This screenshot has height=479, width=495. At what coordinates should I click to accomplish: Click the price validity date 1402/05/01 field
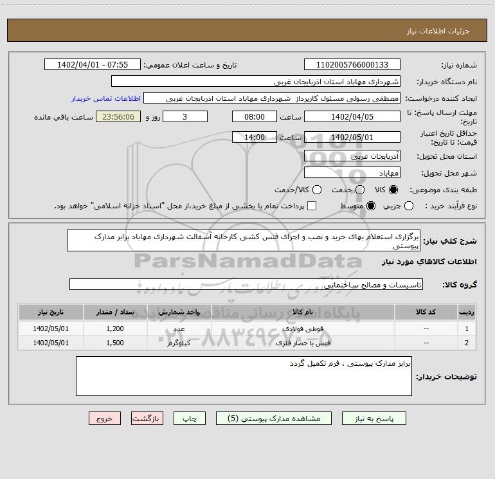point(352,137)
